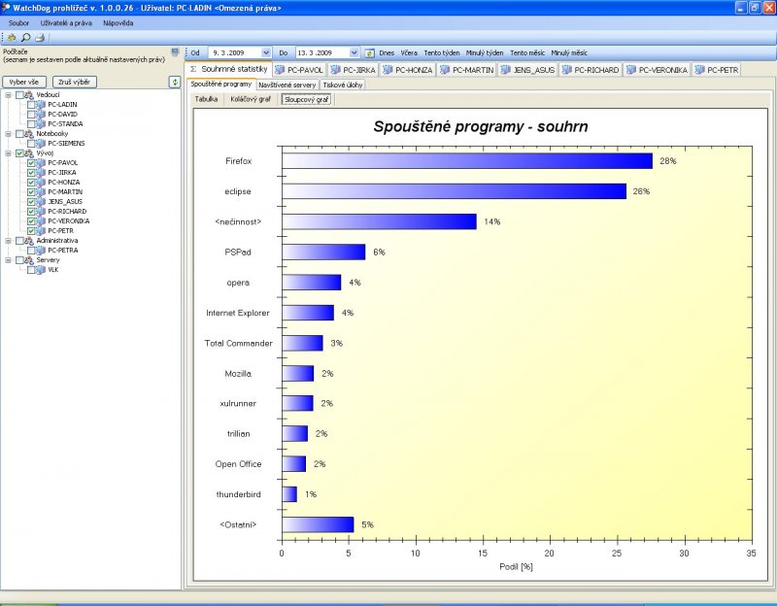The height and width of the screenshot is (606, 777).
Task: Click the computer icon on the JENS_ASUS tab
Action: (505, 70)
